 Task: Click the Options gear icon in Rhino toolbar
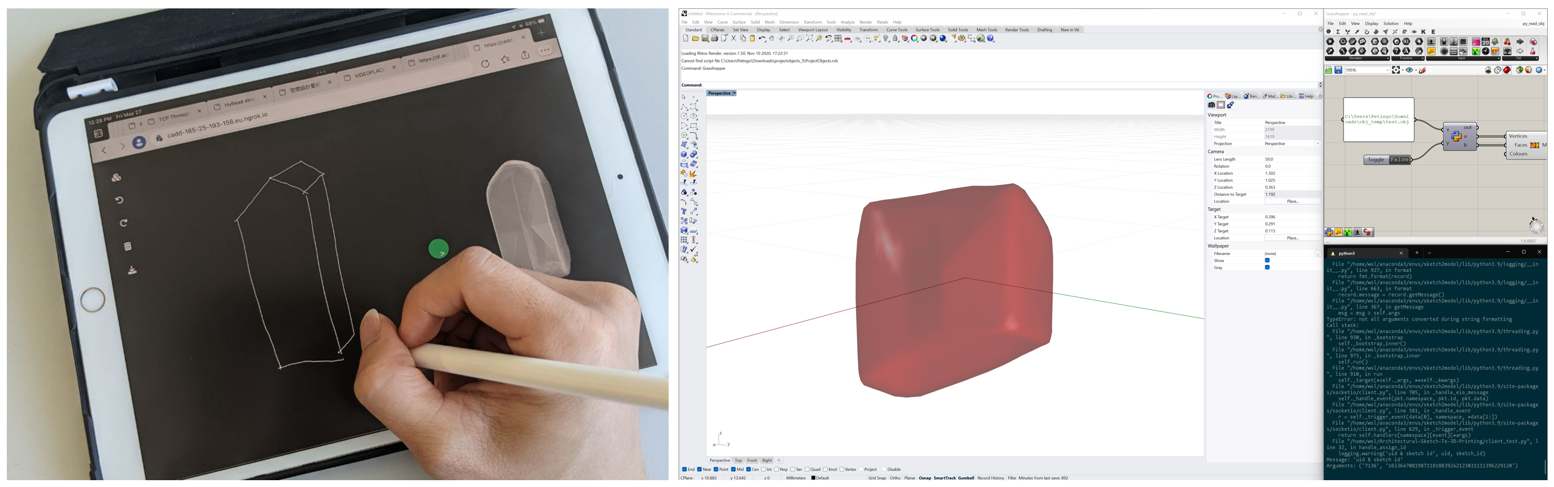[962, 39]
